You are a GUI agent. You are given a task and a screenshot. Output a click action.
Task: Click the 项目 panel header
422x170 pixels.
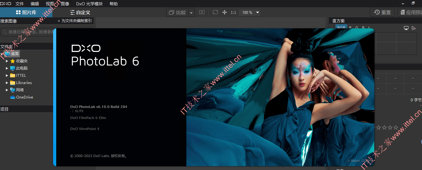click(27, 109)
